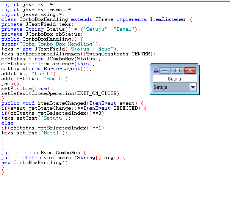Click the text field showing Setuju
The image size is (230, 224).
[x=175, y=79]
